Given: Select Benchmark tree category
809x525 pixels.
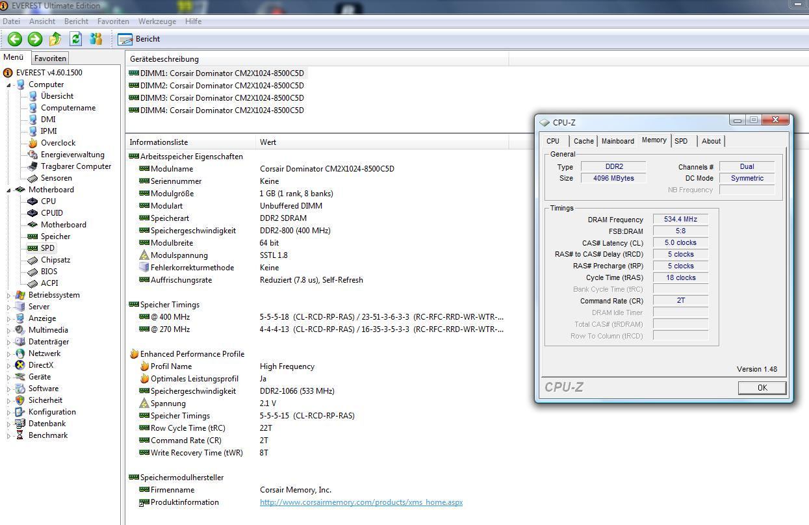Looking at the screenshot, I should point(48,435).
